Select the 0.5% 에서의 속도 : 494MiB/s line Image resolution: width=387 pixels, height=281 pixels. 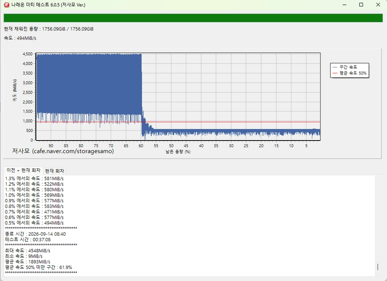(x=34, y=223)
